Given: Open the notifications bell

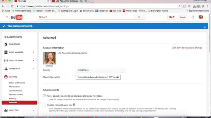Looking at the screenshot, I should pos(193,17).
